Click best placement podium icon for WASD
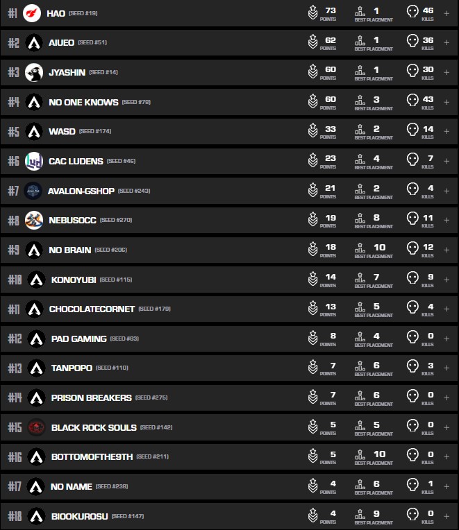Image resolution: width=459 pixels, height=530 pixels. pyautogui.click(x=360, y=131)
